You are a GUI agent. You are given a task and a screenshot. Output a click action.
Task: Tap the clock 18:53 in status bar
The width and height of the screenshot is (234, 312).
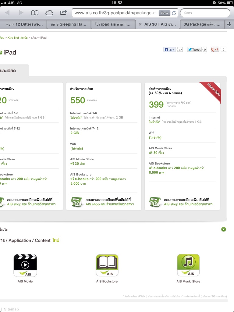[x=117, y=3]
